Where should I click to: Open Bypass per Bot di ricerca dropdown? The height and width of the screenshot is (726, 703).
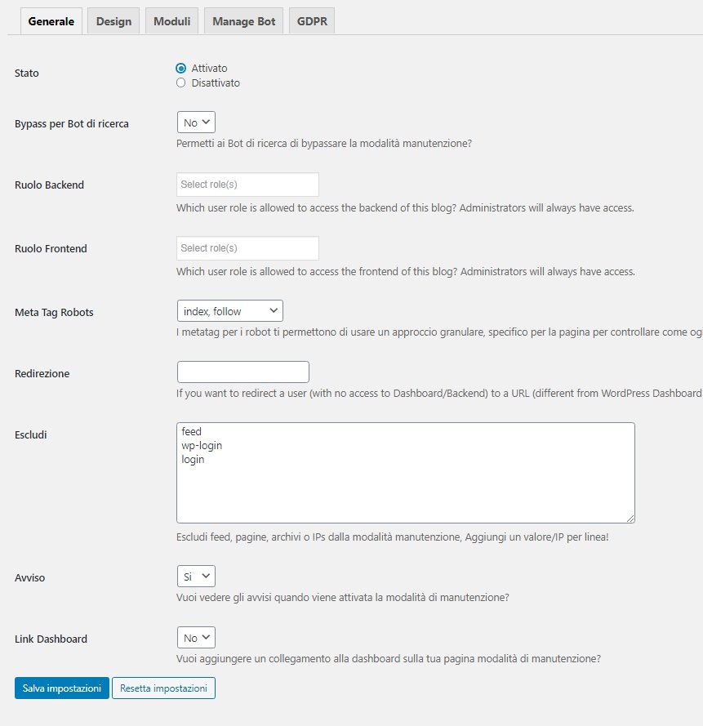[196, 122]
